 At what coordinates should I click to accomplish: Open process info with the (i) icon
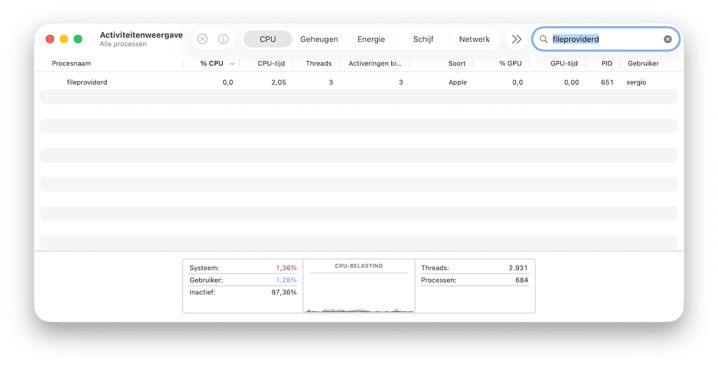[223, 39]
